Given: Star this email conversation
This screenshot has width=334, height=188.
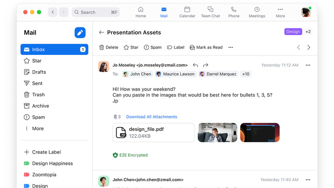Looking at the screenshot, I should 131,47.
